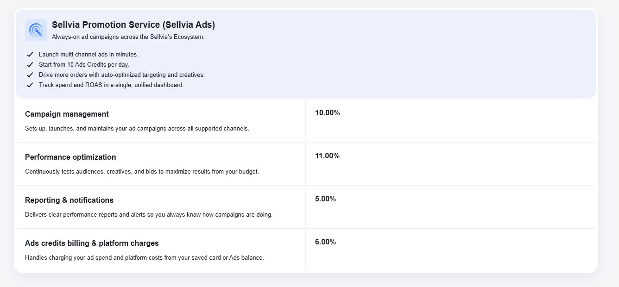
Task: Click the 6.00% billing charges value
Action: point(325,242)
